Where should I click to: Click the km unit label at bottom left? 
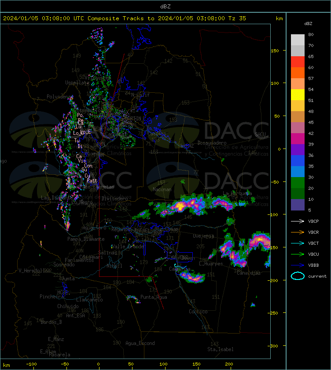[7, 365]
